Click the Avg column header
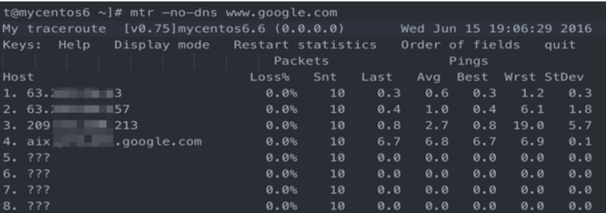 click(428, 77)
